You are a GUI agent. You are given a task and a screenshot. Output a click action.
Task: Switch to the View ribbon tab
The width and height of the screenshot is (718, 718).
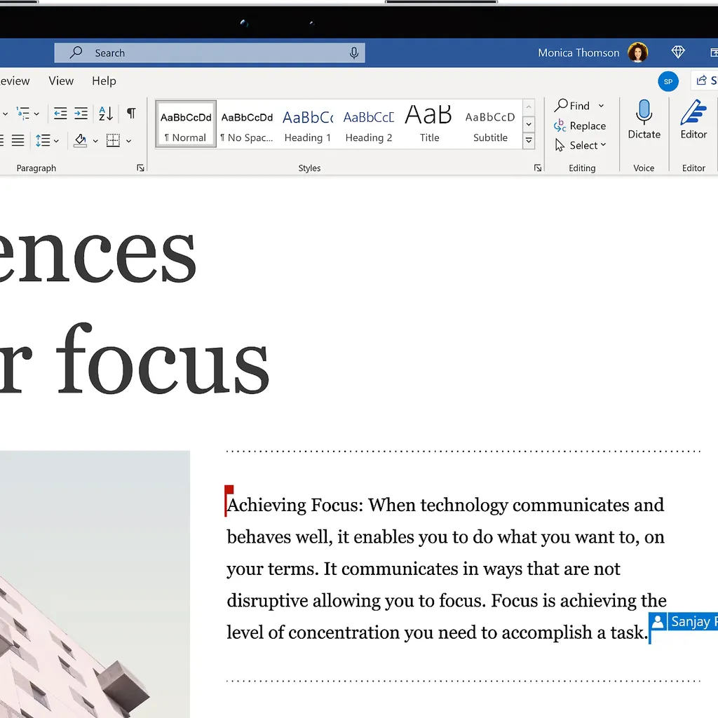click(x=61, y=81)
